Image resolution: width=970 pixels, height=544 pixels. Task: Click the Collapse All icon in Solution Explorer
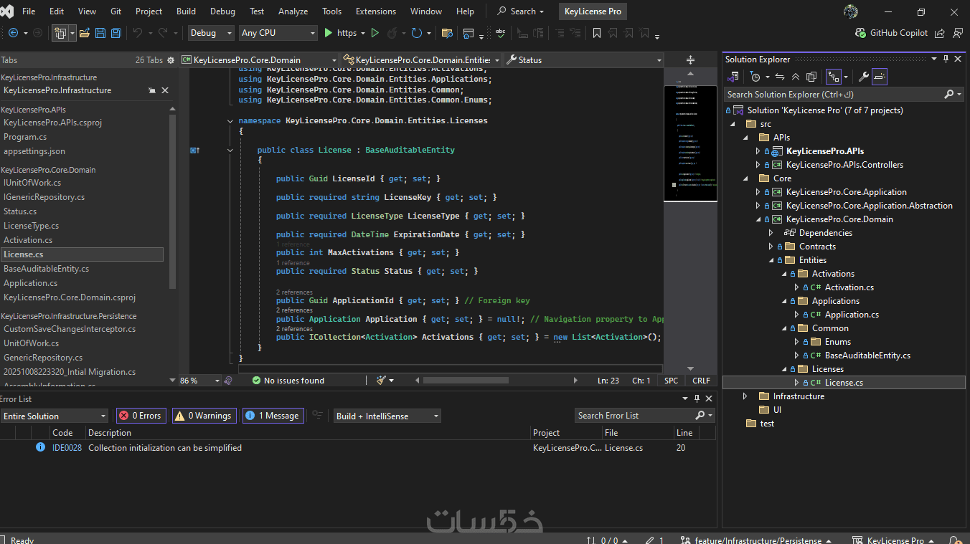coord(796,77)
